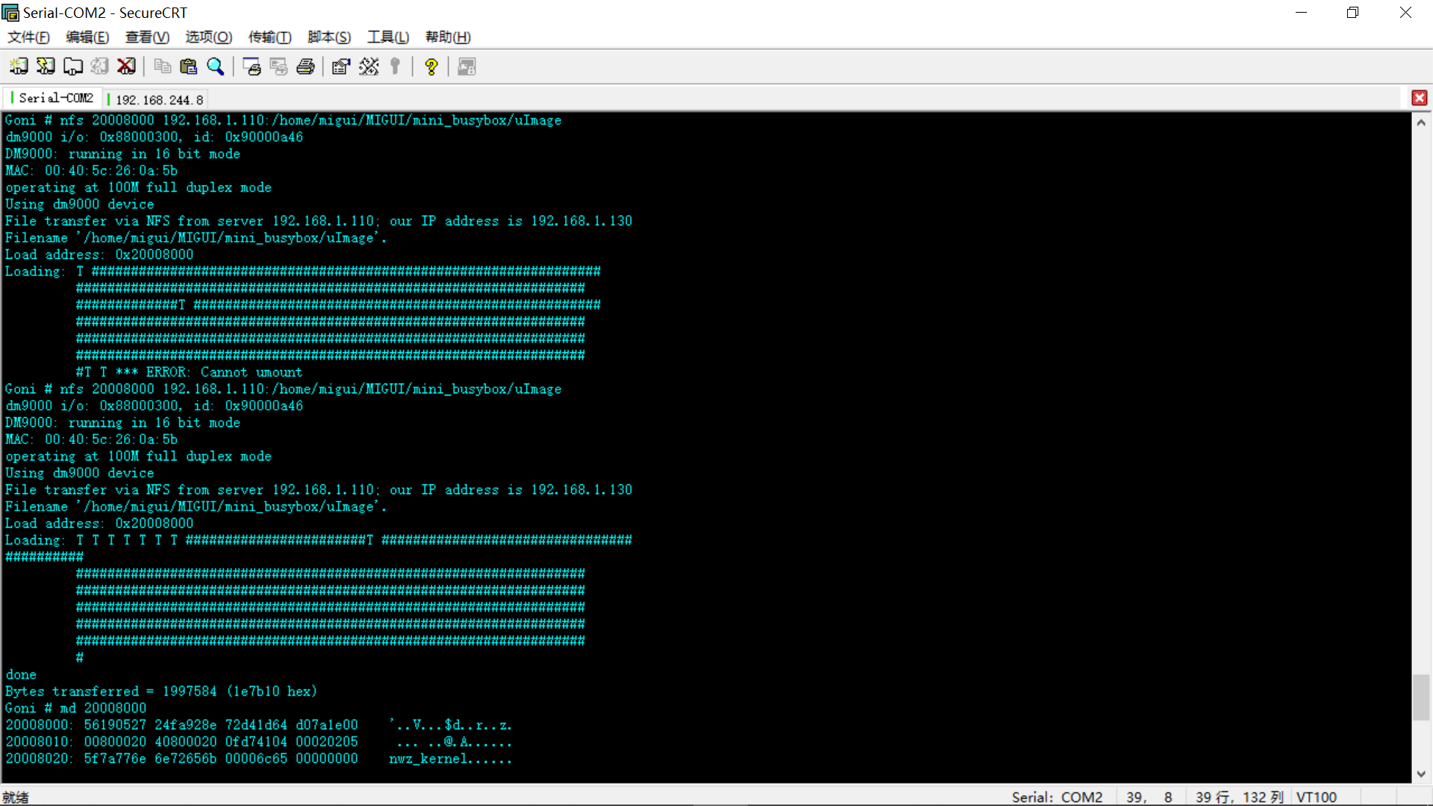Viewport: 1433px width, 806px height.
Task: Close the active tab with red X
Action: pyautogui.click(x=1419, y=98)
